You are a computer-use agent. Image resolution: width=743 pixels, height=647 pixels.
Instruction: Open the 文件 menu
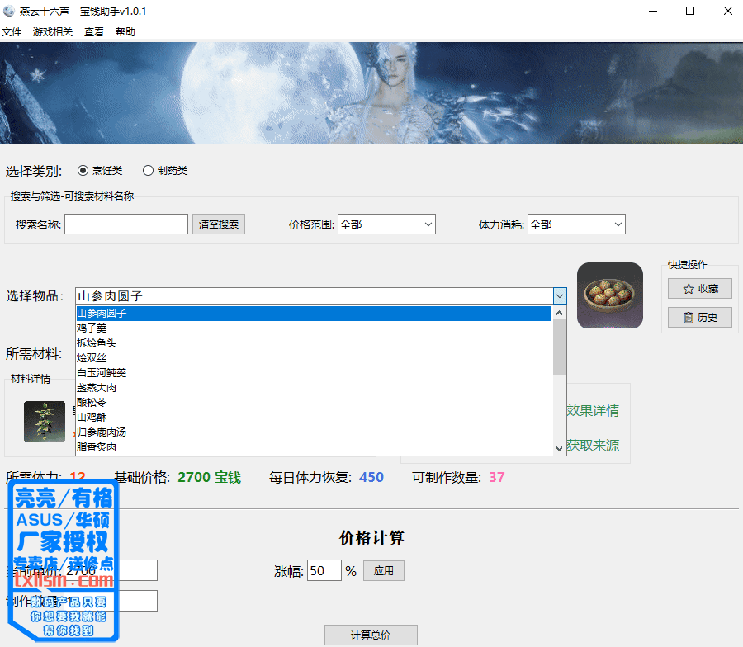pos(12,31)
